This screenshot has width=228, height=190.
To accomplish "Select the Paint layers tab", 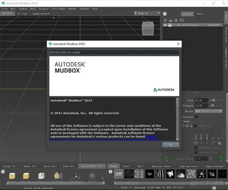I will 200,14.
